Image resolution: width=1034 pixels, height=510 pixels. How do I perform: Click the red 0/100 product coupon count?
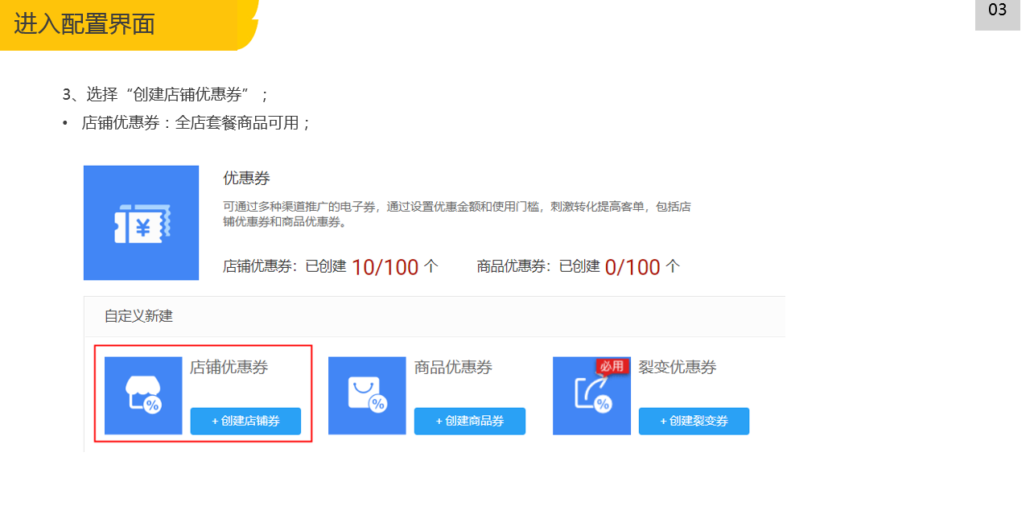(x=632, y=267)
